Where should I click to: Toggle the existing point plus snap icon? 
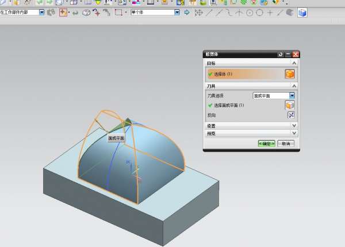270,13
